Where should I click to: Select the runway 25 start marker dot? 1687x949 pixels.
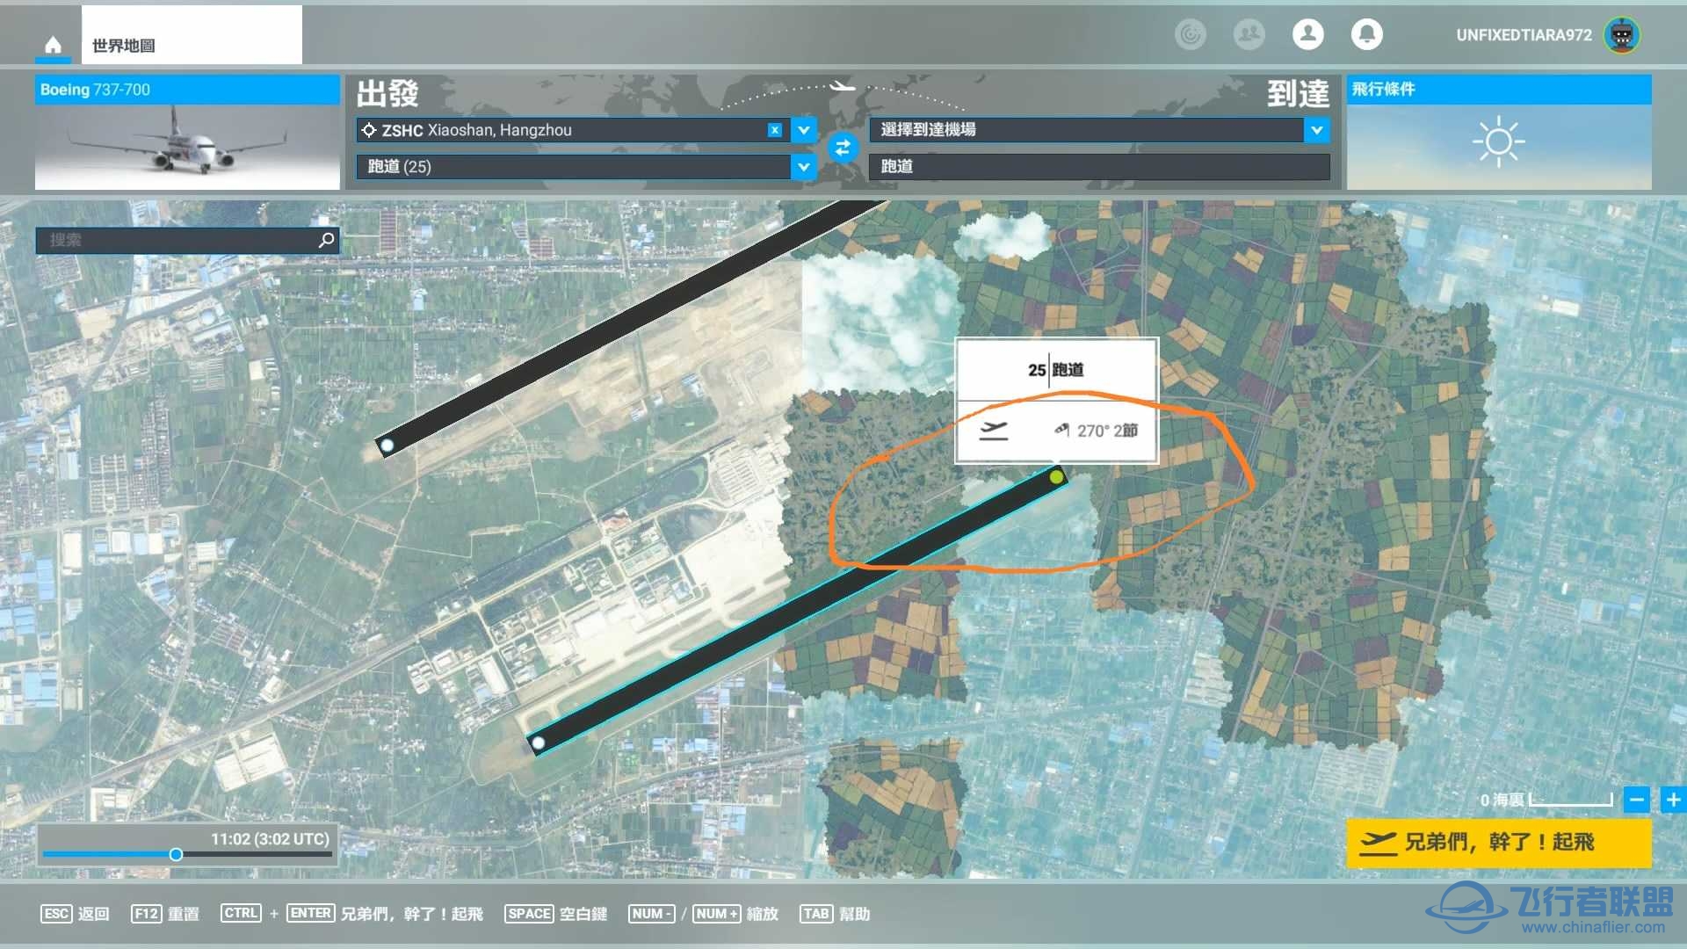(1057, 477)
